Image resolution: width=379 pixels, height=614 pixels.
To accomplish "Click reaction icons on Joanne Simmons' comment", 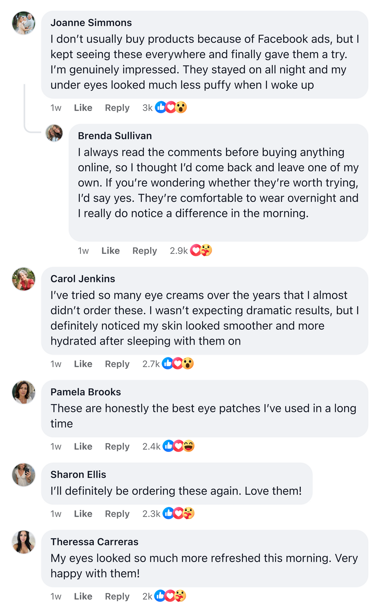I will (x=171, y=108).
